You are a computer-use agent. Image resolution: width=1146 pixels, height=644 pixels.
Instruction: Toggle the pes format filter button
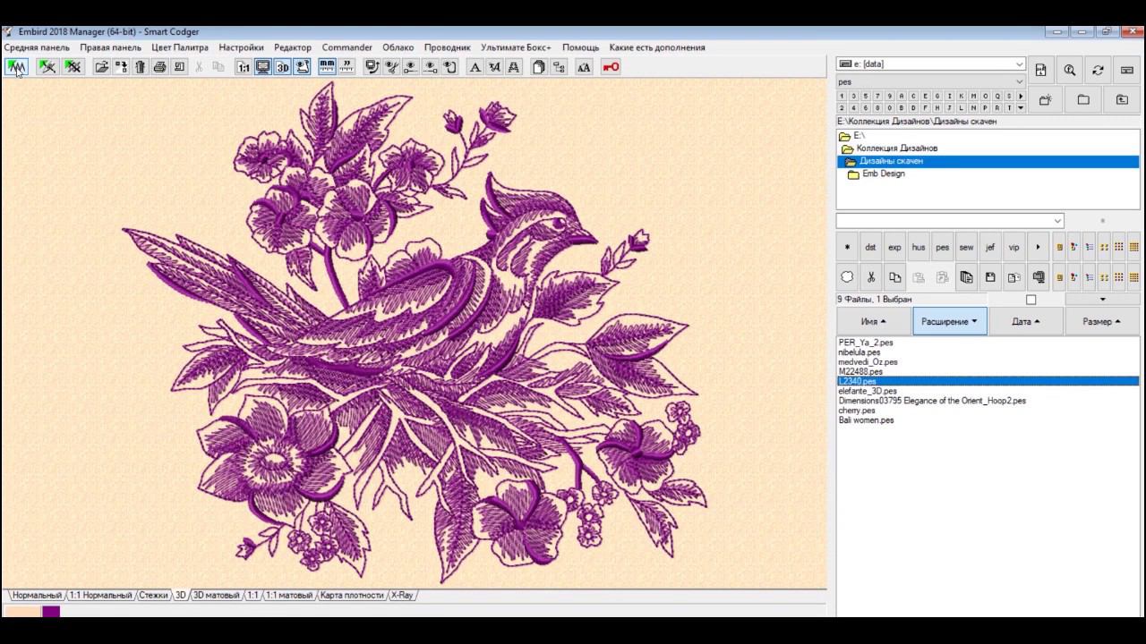942,247
